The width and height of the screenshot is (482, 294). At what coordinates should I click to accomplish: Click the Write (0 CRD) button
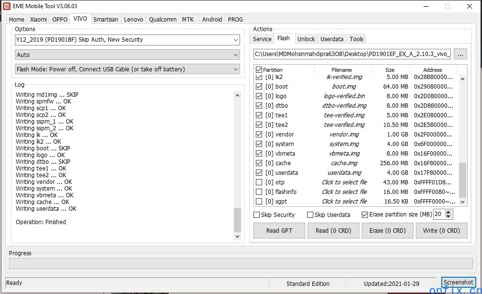(441, 230)
